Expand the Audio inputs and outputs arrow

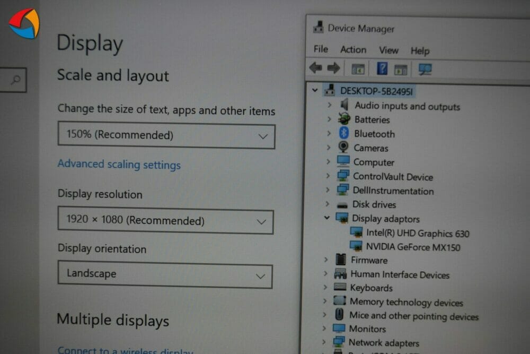click(x=330, y=105)
